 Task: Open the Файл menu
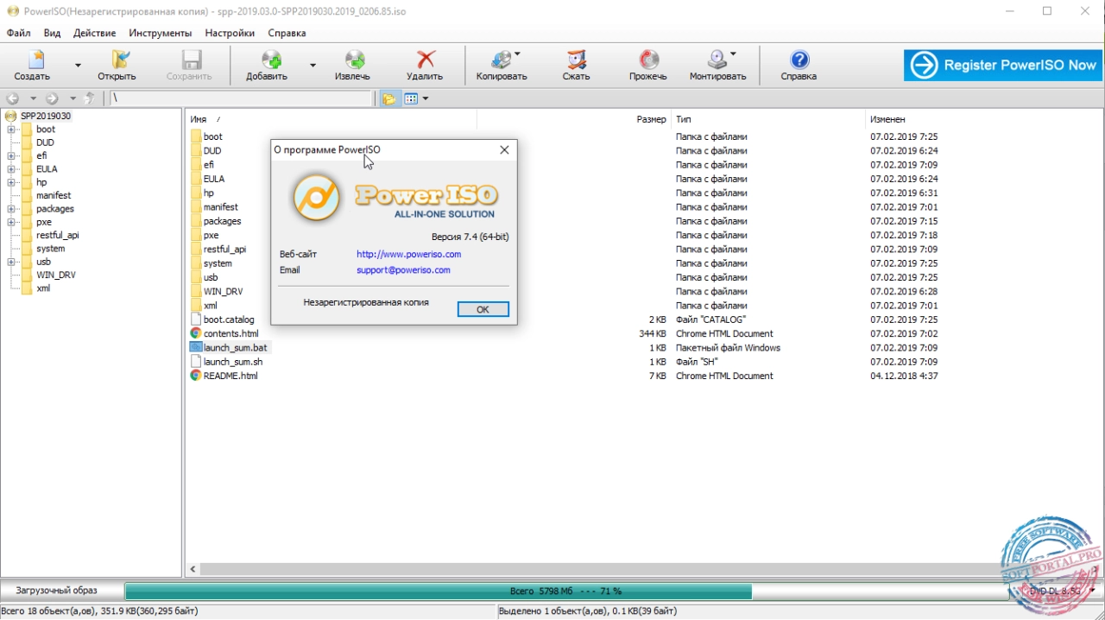(x=18, y=33)
